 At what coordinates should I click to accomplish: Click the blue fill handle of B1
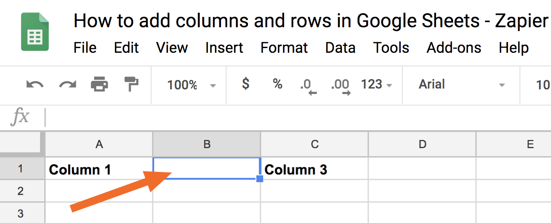click(x=260, y=179)
